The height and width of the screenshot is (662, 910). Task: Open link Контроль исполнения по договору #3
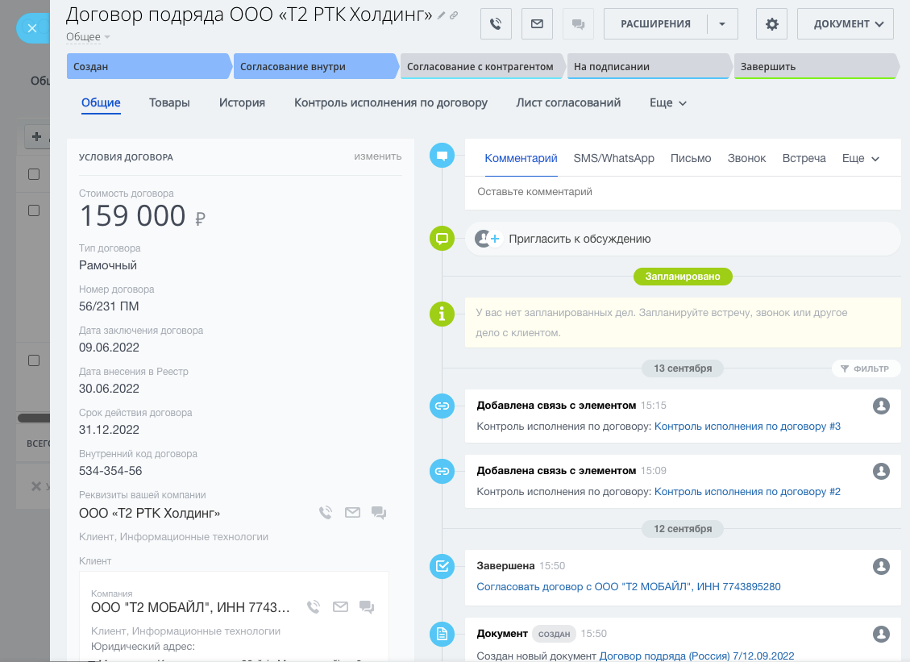(747, 427)
